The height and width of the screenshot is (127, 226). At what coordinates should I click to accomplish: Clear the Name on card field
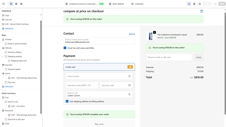coord(129,94)
